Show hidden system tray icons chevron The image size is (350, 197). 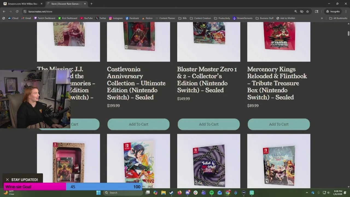click(x=307, y=193)
